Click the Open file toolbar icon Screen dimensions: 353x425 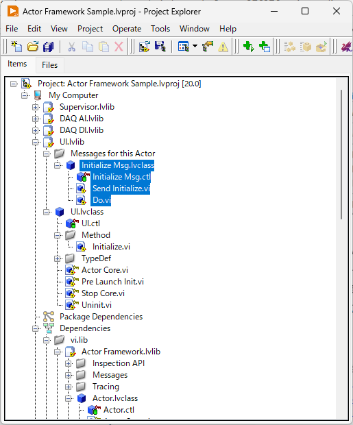(x=33, y=47)
